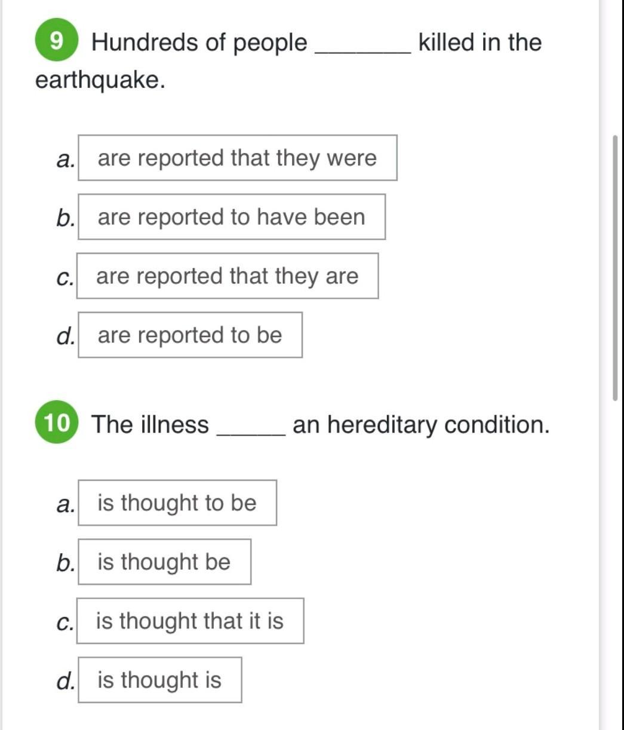This screenshot has width=624, height=730.
Task: Pick answer 'is thought that it is'
Action: click(x=190, y=621)
